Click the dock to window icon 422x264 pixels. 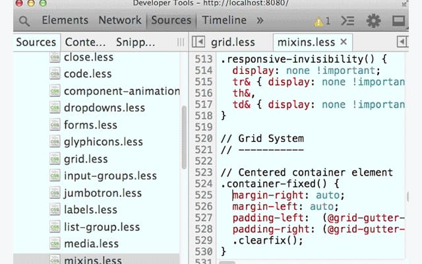click(398, 20)
